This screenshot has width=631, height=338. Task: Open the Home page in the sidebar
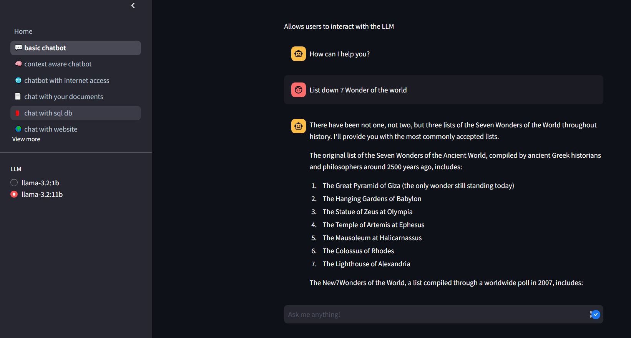click(23, 31)
